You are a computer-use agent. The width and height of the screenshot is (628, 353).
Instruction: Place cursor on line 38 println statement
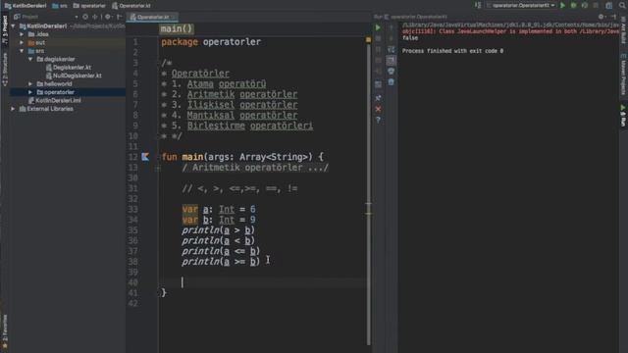221,262
